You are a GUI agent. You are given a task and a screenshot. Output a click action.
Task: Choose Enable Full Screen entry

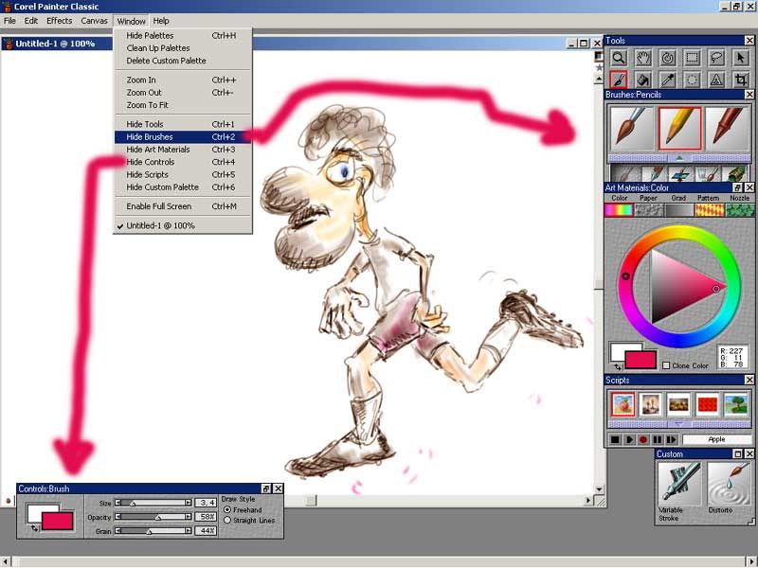pyautogui.click(x=183, y=206)
